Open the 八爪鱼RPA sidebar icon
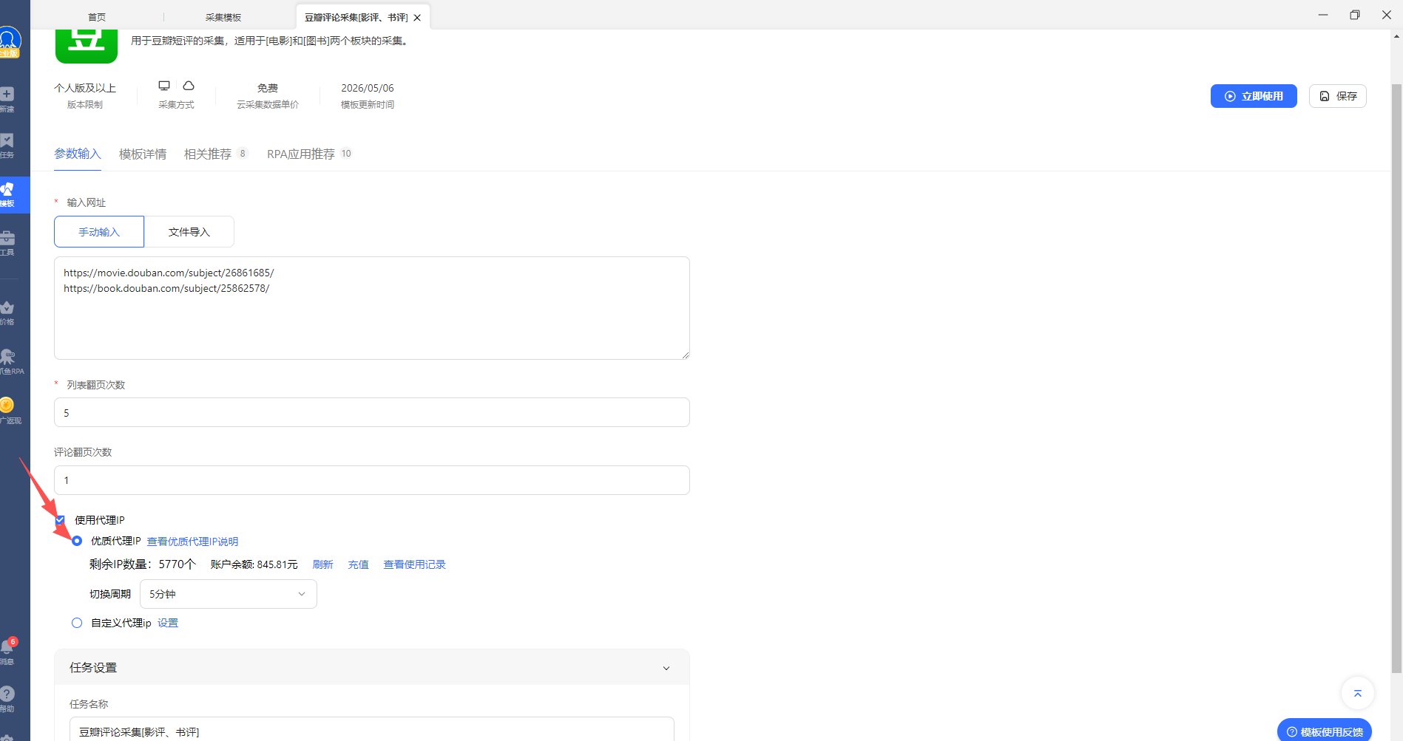Image resolution: width=1403 pixels, height=741 pixels. [x=9, y=362]
